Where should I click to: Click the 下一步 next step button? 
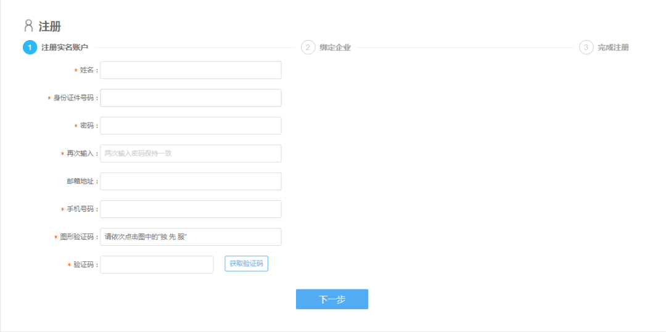pyautogui.click(x=332, y=299)
